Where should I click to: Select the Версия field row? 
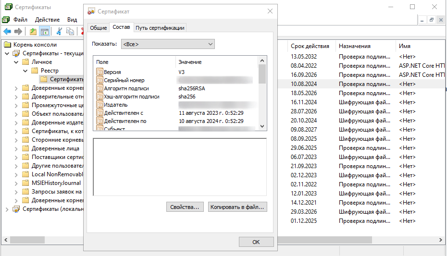112,72
